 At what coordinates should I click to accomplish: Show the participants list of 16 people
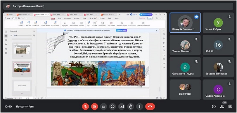[222, 107]
